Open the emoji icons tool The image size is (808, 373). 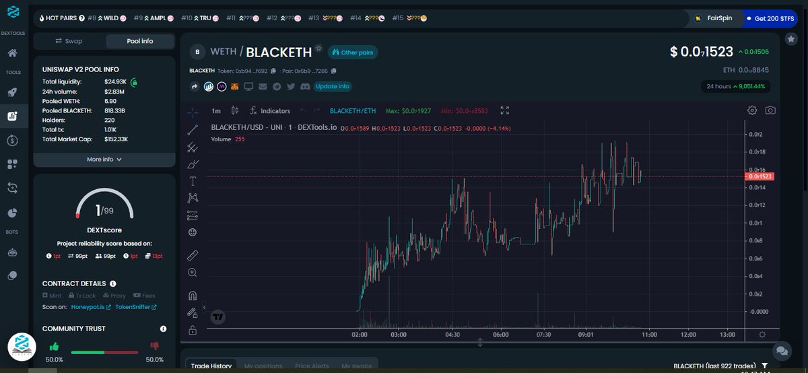pos(193,232)
